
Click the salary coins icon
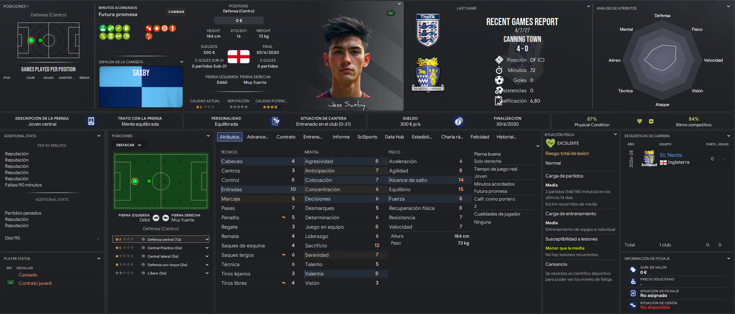click(458, 121)
